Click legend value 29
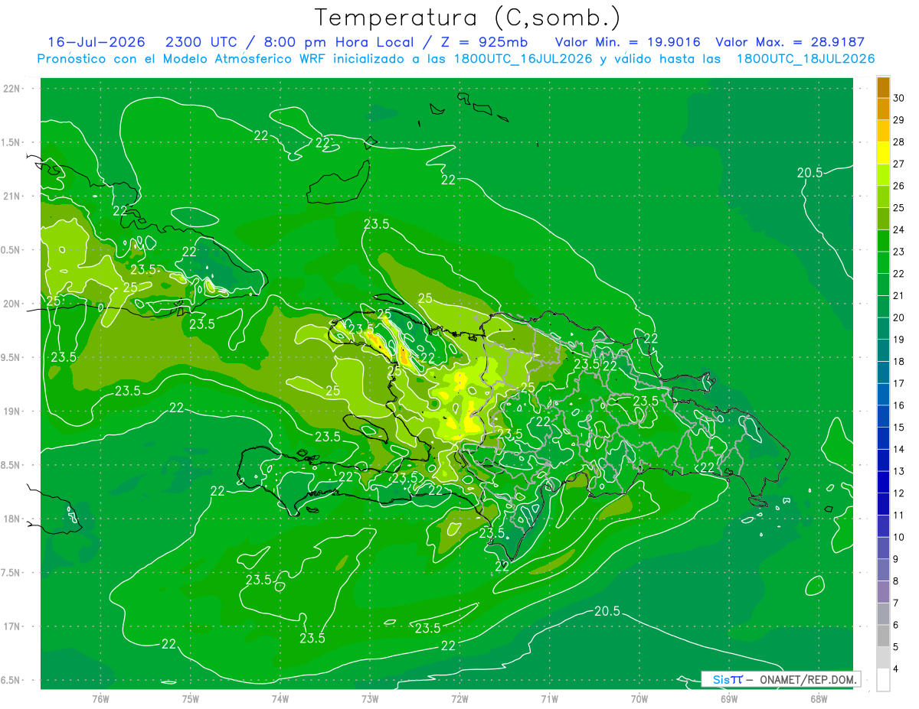The image size is (919, 709). pyautogui.click(x=898, y=120)
